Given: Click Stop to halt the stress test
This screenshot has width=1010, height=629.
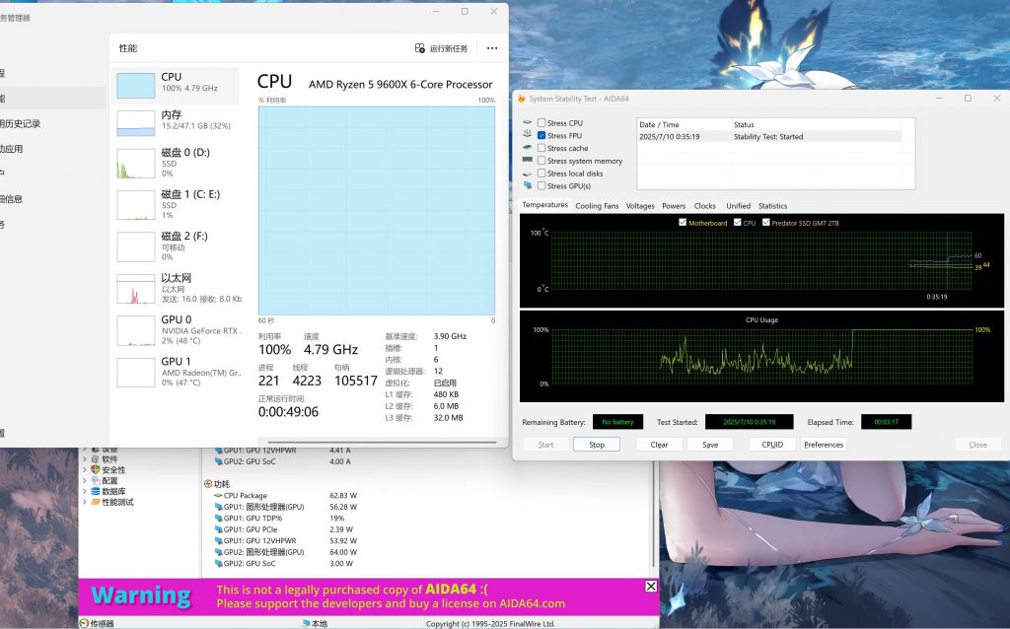Looking at the screenshot, I should click(x=596, y=444).
